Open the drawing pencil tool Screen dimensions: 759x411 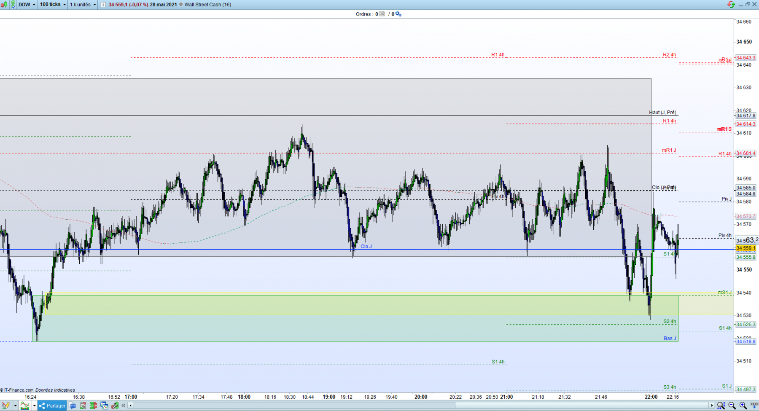coord(6,406)
